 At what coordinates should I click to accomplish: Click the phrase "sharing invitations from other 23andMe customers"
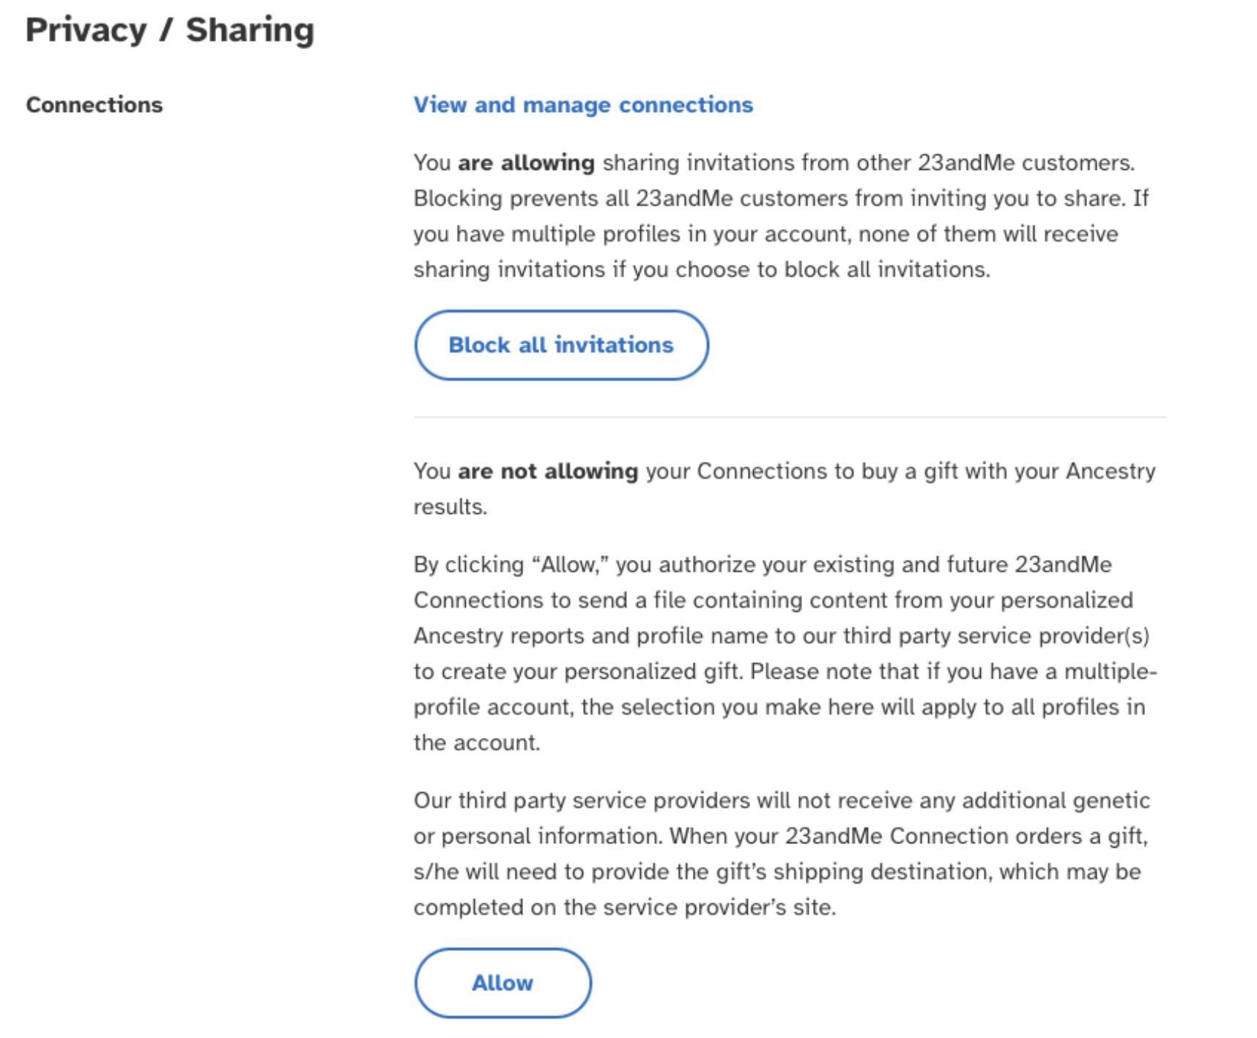pyautogui.click(x=868, y=163)
